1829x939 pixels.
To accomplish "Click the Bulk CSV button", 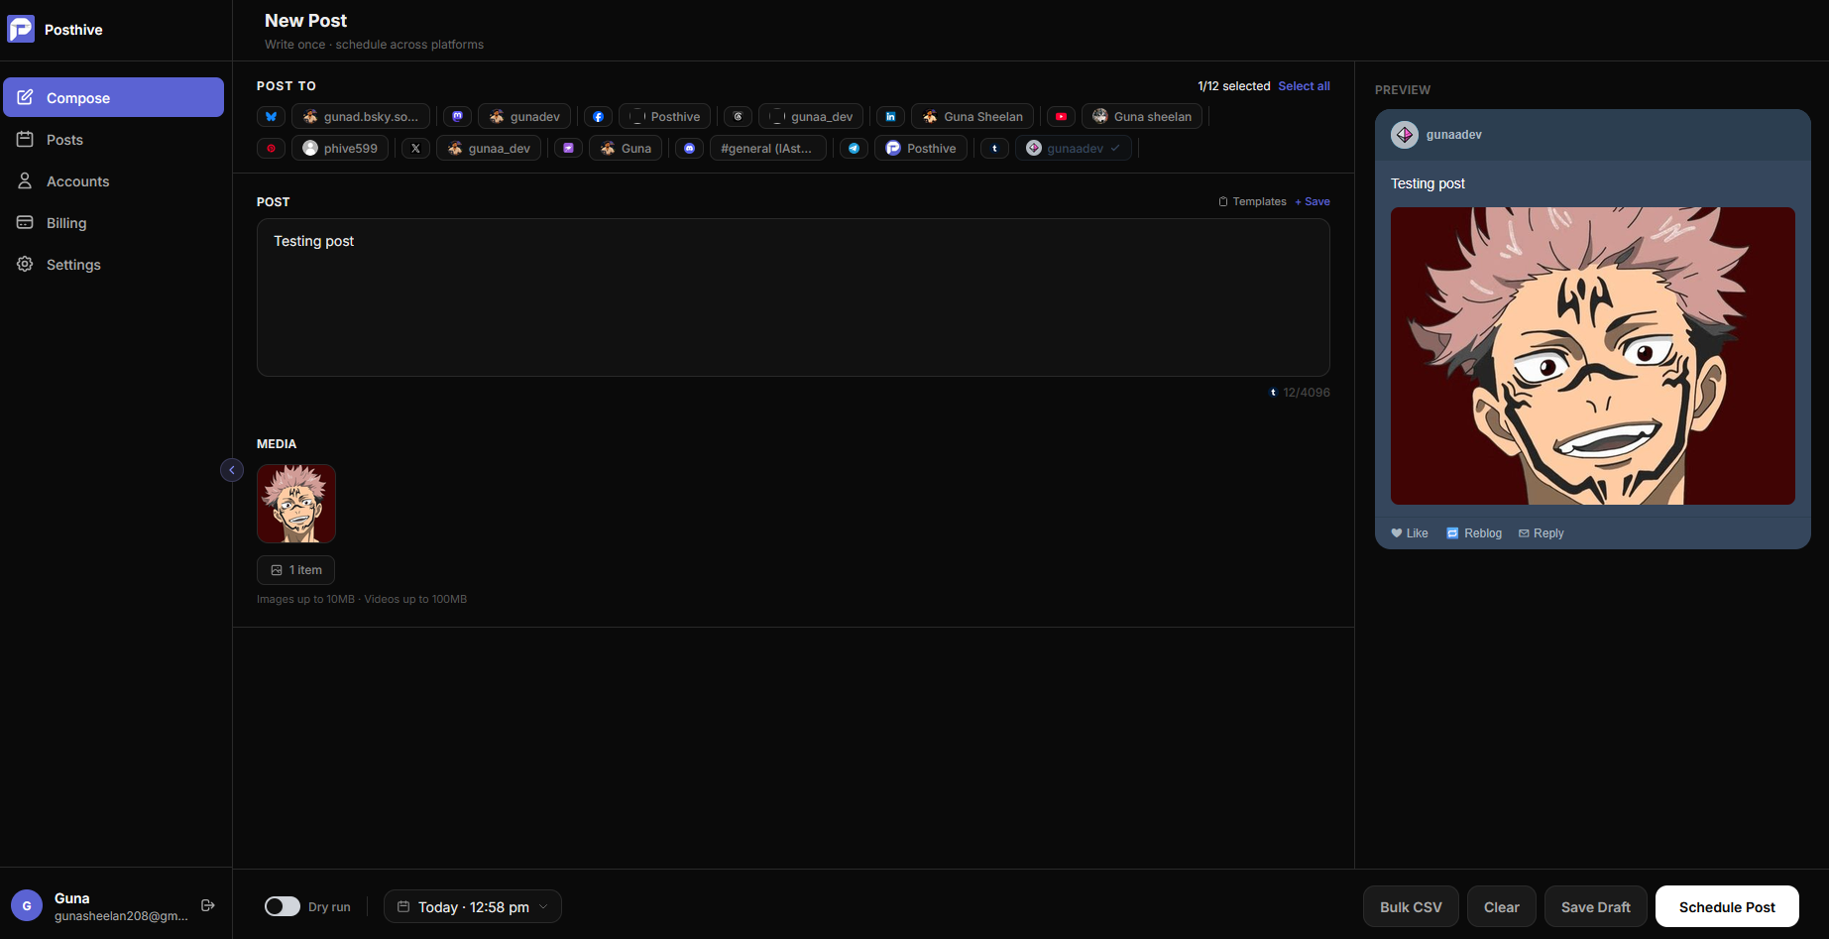I will [1411, 906].
